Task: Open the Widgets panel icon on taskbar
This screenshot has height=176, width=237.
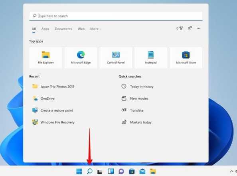Action: [x=111, y=171]
